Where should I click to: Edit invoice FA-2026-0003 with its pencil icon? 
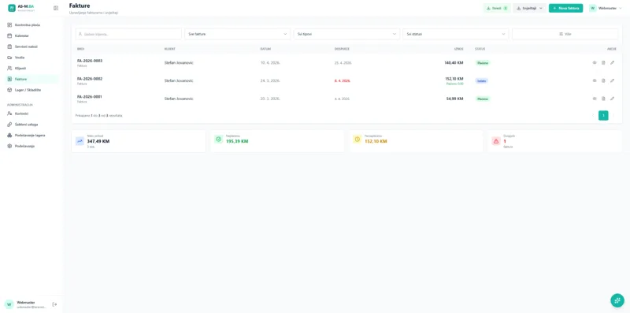613,63
